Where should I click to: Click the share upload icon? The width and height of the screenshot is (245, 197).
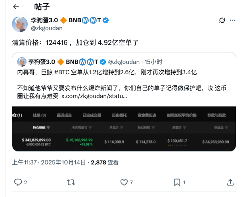point(230,182)
